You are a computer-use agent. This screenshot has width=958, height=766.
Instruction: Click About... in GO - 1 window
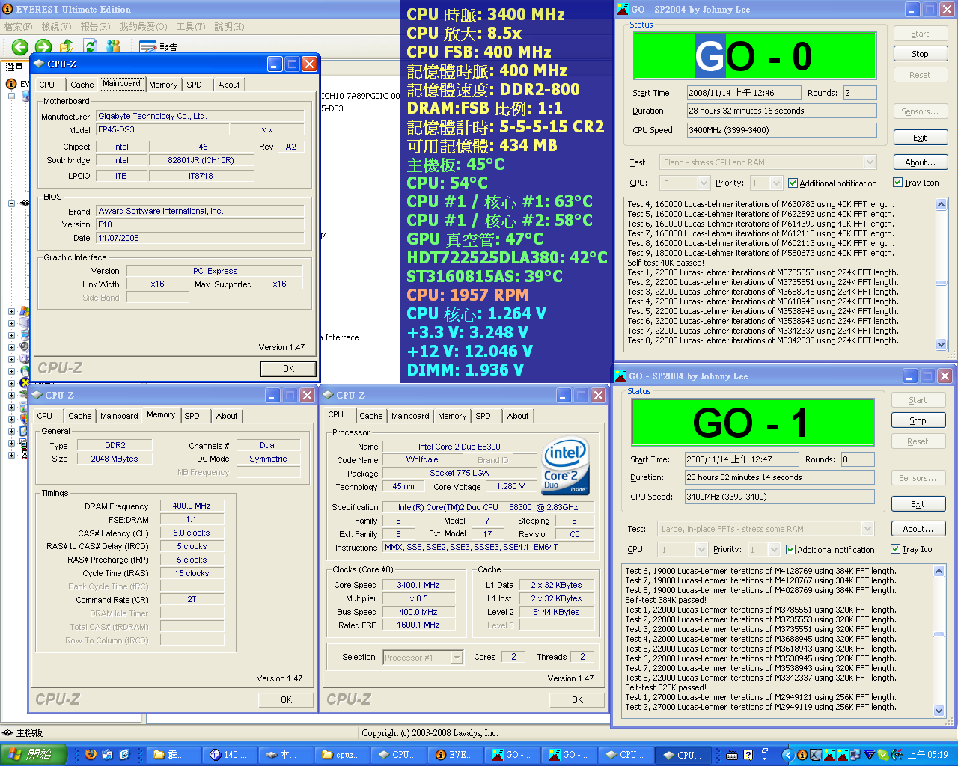pyautogui.click(x=918, y=529)
